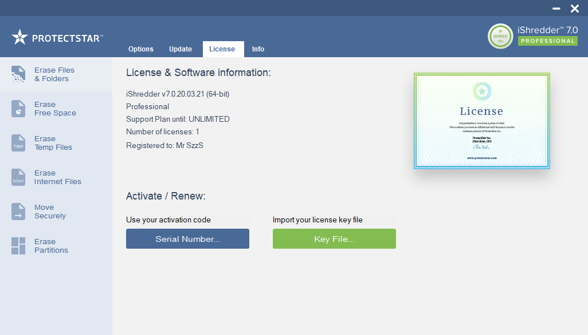
Task: Open the Options tab
Action: (140, 49)
